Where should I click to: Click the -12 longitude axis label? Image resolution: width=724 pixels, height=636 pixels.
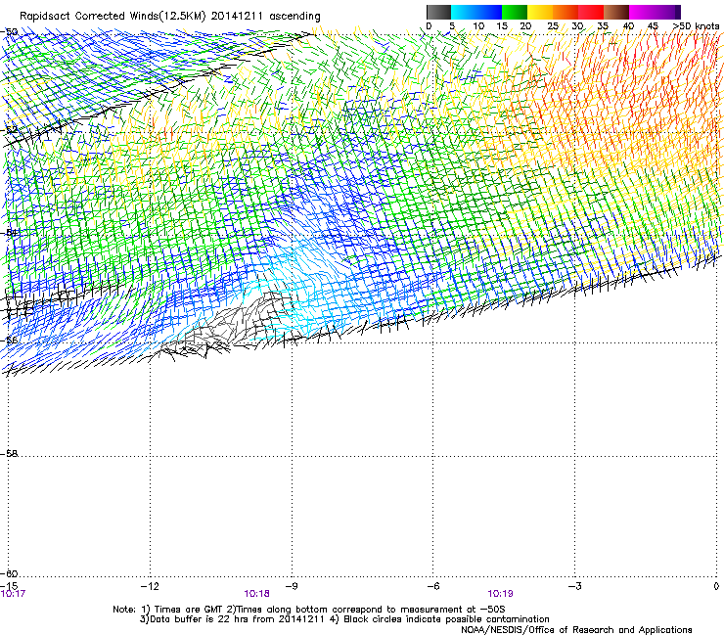tap(150, 586)
